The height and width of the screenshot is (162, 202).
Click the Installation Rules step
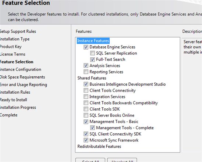[15, 92]
